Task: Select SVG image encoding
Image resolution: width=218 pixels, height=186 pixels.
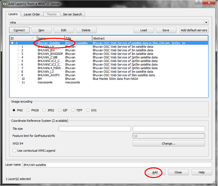Action: (88, 110)
